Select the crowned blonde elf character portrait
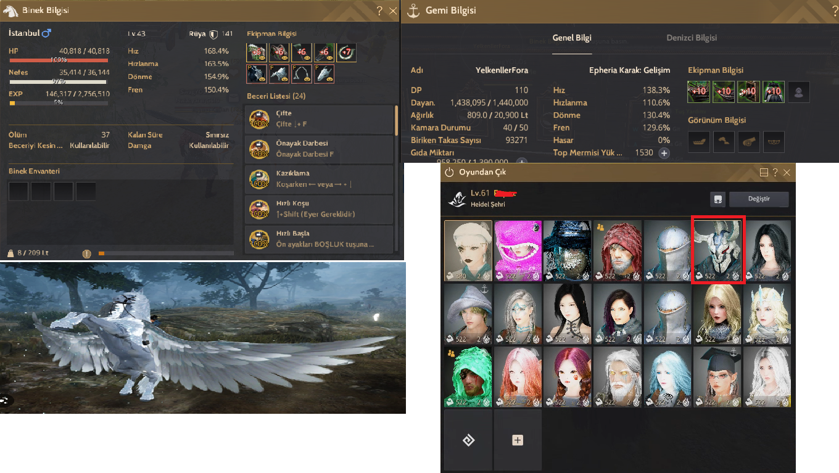 click(x=767, y=315)
